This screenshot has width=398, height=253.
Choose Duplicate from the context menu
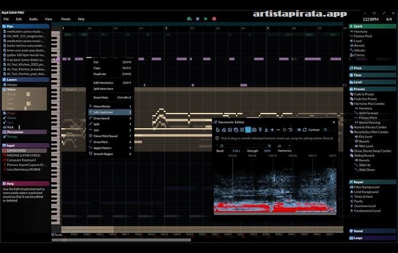(110, 74)
